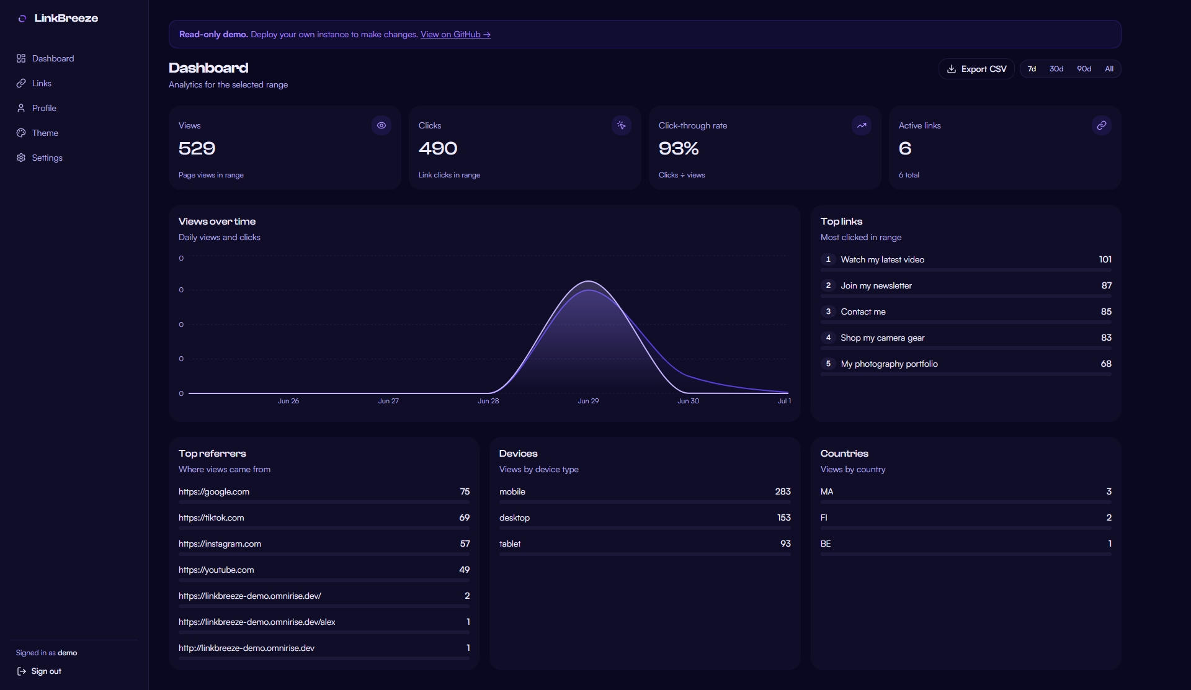The width and height of the screenshot is (1191, 690).
Task: Open the Dashboard page from sidebar
Action: [x=74, y=58]
